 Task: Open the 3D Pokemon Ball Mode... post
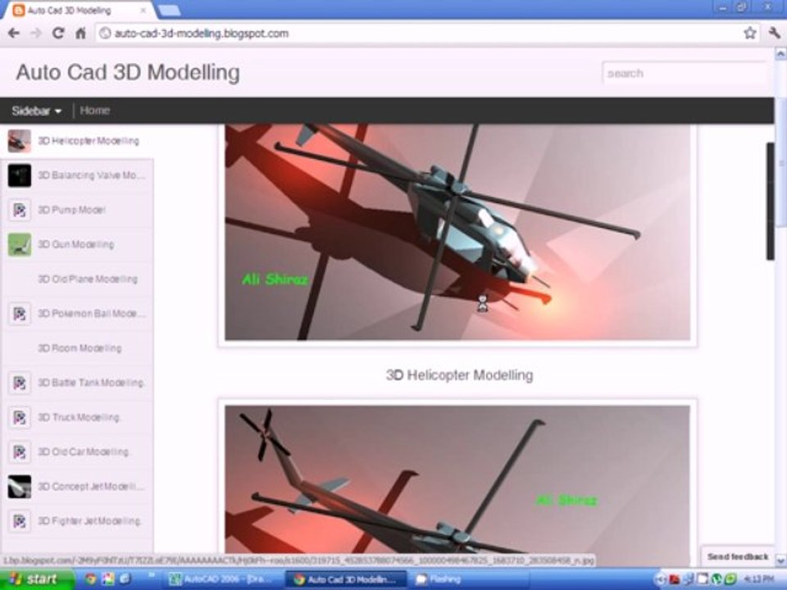tap(92, 314)
